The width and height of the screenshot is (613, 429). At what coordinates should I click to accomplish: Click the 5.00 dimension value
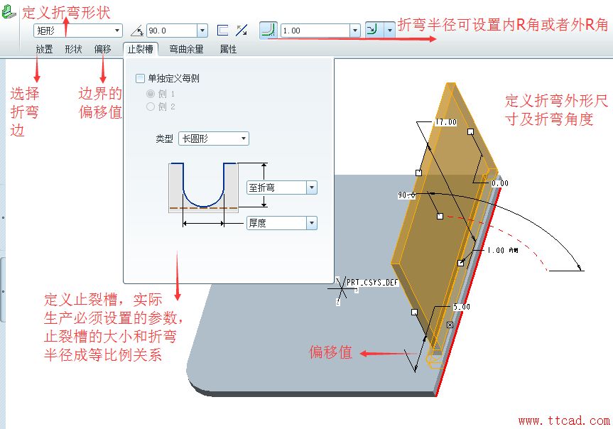[x=461, y=307]
